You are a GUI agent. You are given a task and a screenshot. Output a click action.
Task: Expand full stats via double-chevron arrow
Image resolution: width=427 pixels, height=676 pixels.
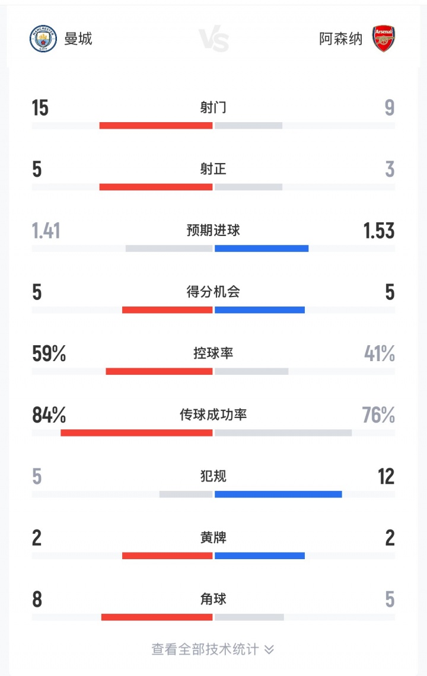click(269, 650)
